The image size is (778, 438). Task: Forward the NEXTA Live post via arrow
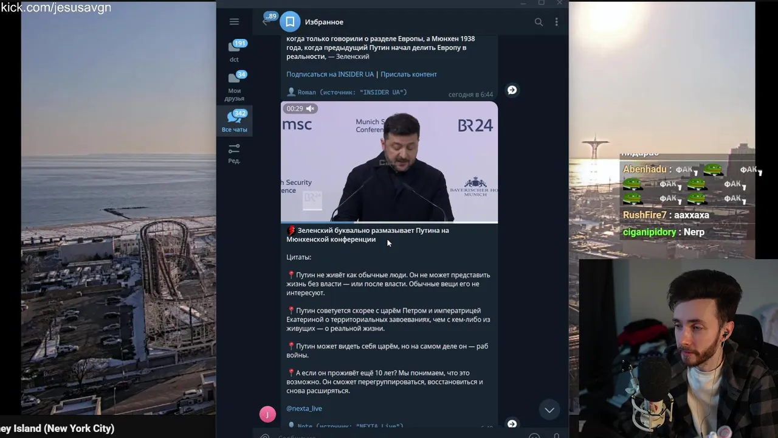click(x=512, y=424)
